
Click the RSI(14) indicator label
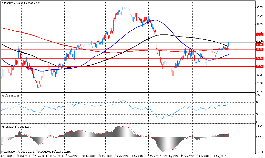(11, 96)
